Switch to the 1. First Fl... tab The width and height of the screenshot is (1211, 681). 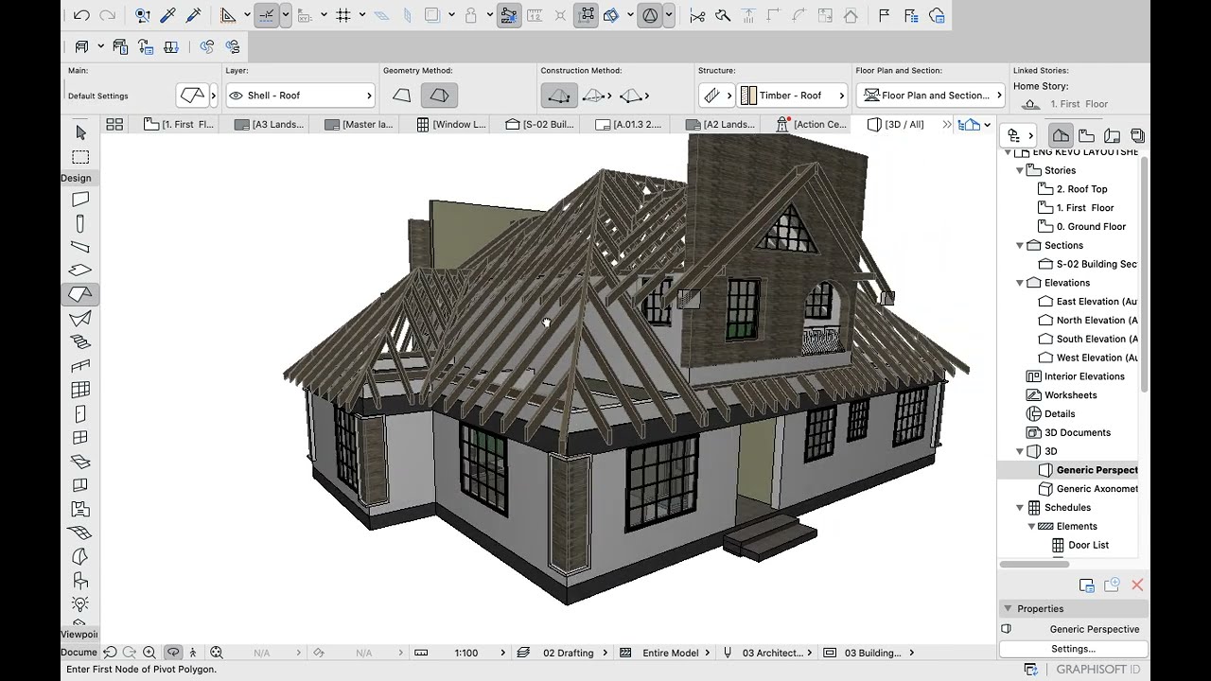tap(179, 124)
